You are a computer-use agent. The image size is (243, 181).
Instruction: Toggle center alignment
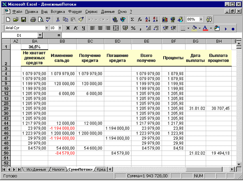pyautogui.click(x=100, y=28)
